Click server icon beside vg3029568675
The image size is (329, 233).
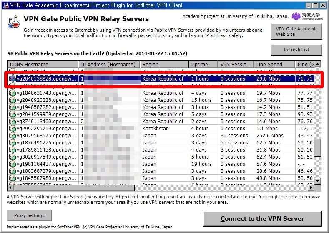click(12, 136)
